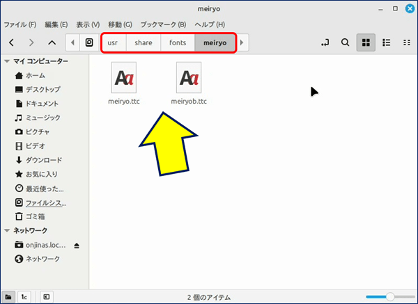Toggle location entry text mode

(325, 42)
